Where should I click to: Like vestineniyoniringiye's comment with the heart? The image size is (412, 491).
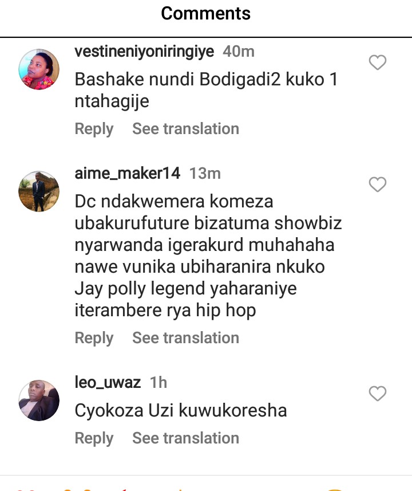click(x=378, y=62)
